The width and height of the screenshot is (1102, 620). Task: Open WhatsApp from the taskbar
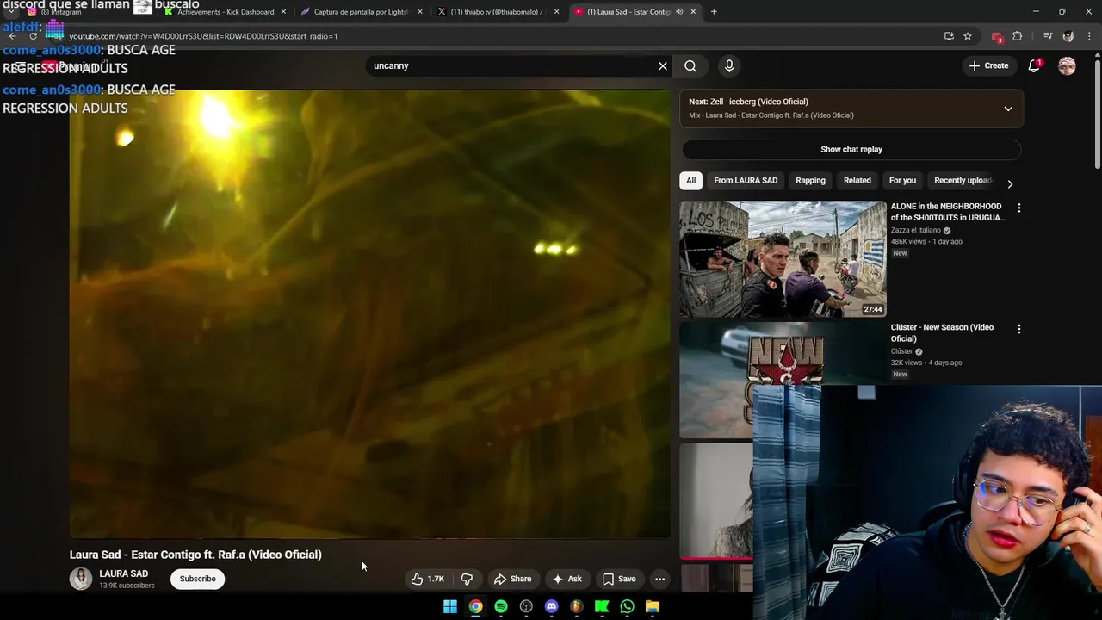(627, 606)
